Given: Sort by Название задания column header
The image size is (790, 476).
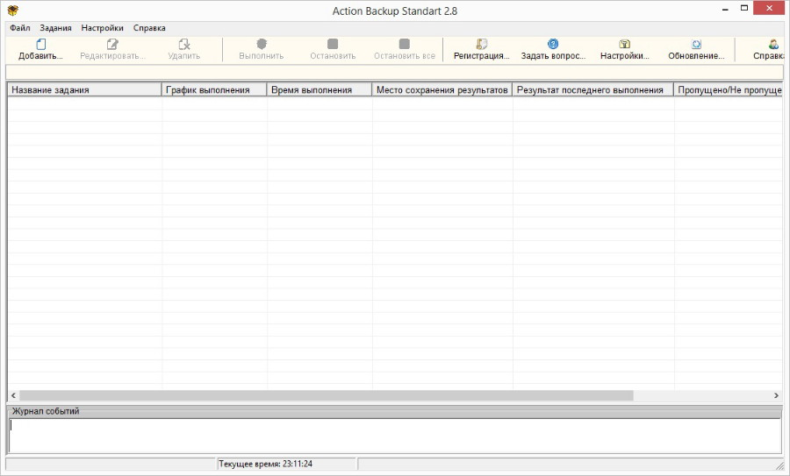Looking at the screenshot, I should point(84,90).
